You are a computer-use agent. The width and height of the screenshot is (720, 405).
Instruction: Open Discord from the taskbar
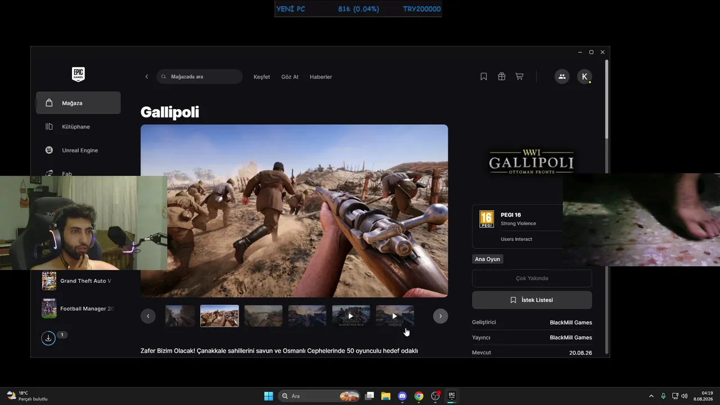(402, 396)
